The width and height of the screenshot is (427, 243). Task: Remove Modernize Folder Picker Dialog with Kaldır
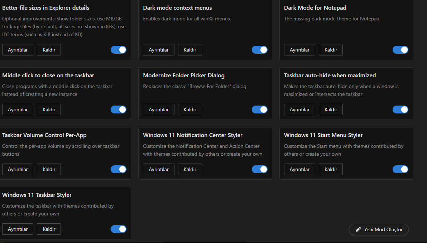point(190,110)
